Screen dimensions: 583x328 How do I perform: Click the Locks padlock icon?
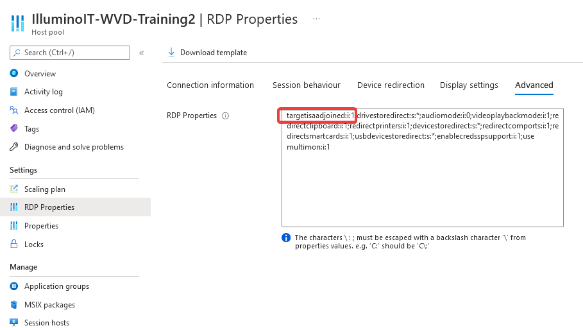pos(13,244)
